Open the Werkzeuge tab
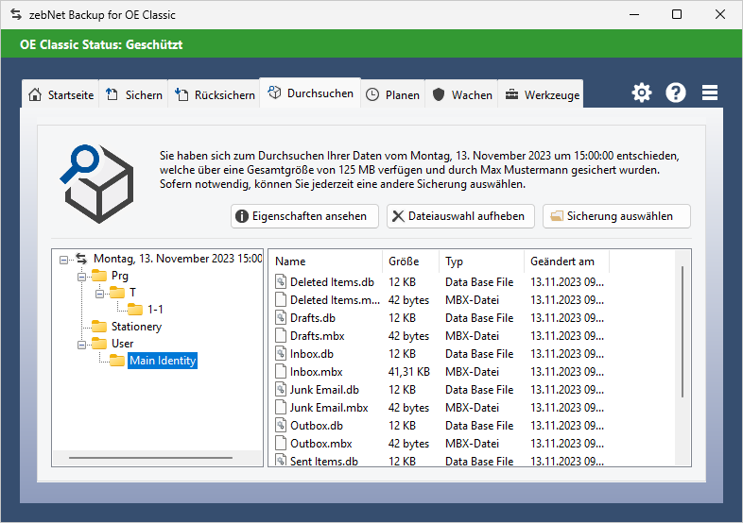This screenshot has width=743, height=523. 543,95
